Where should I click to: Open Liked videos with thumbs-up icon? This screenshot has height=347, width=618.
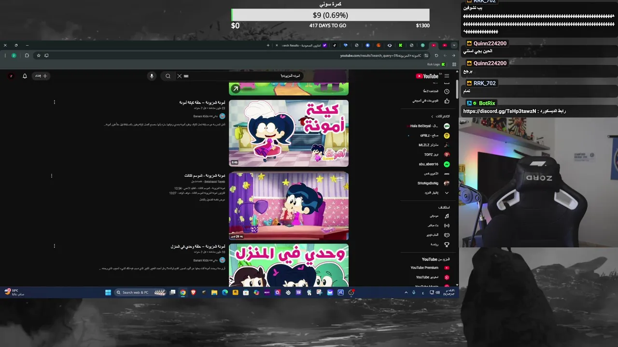[431, 101]
